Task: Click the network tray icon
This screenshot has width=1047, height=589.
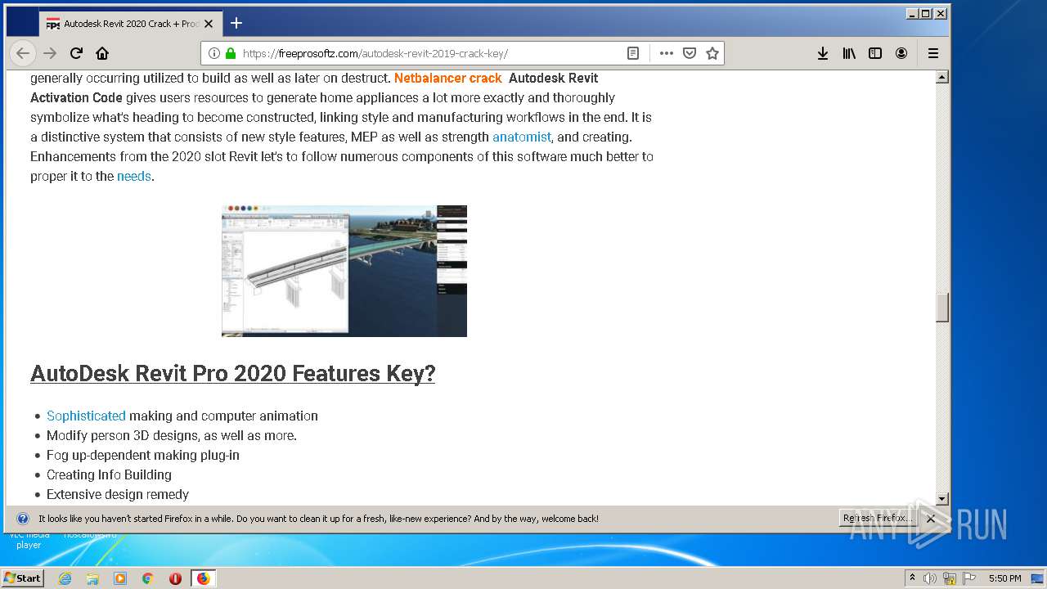Action: (950, 578)
